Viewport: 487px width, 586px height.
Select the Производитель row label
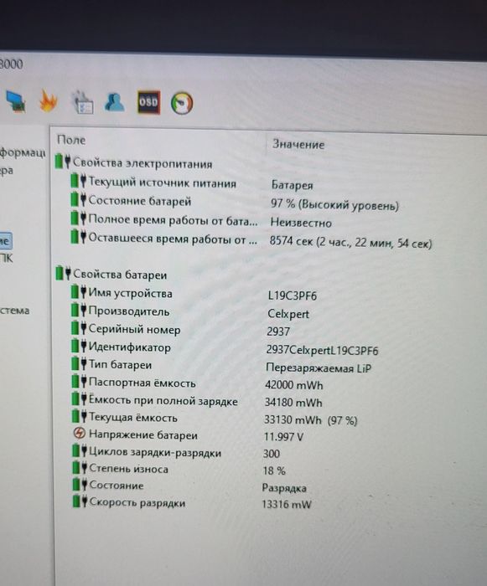coord(129,311)
